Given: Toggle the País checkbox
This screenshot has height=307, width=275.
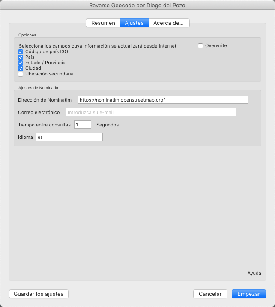Looking at the screenshot, I should (x=21, y=57).
